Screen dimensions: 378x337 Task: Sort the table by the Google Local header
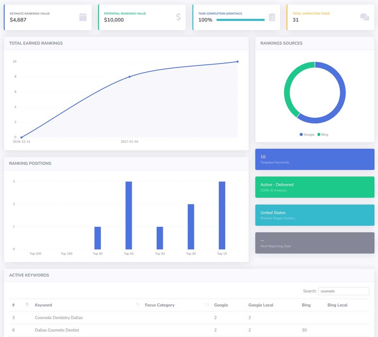click(x=261, y=305)
